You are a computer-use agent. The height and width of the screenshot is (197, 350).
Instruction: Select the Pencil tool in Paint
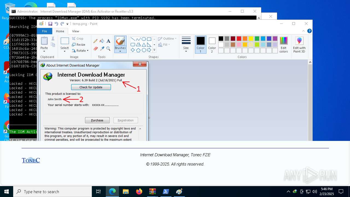(x=95, y=41)
